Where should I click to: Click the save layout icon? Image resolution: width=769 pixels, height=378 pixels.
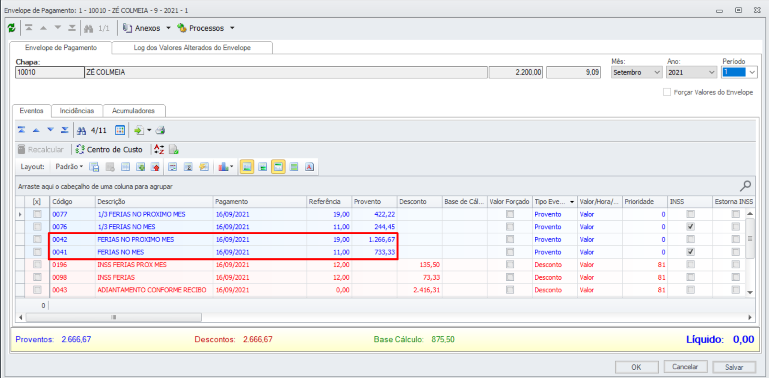click(94, 167)
